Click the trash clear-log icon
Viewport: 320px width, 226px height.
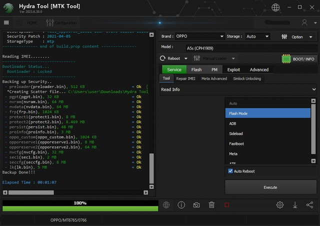point(211,205)
